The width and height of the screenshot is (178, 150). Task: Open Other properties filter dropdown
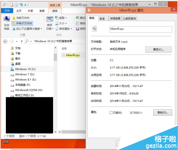point(64,29)
